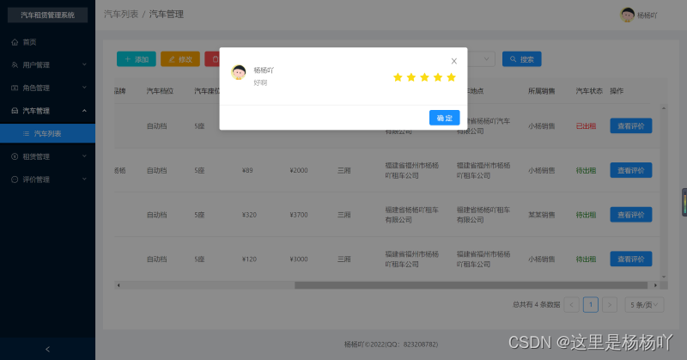Select the fourth rating star
This screenshot has height=360, width=687.
point(438,77)
